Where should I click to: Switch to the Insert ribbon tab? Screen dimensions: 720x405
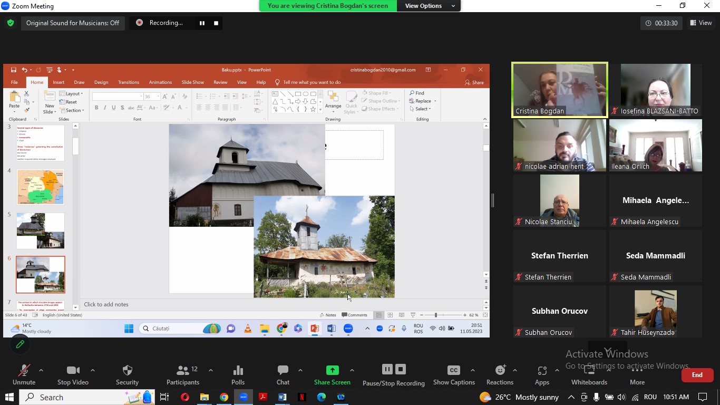tap(59, 82)
